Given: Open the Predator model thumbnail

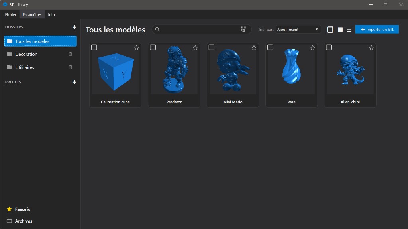Looking at the screenshot, I should click(174, 70).
